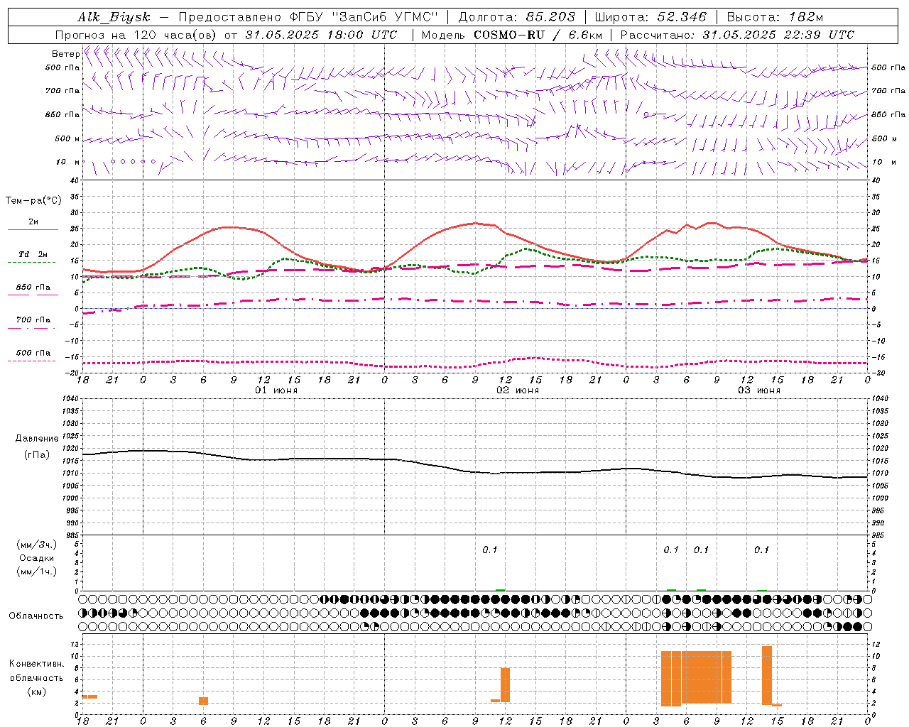
Task: Click the station name Alk_Biysk in header
Action: coord(114,18)
